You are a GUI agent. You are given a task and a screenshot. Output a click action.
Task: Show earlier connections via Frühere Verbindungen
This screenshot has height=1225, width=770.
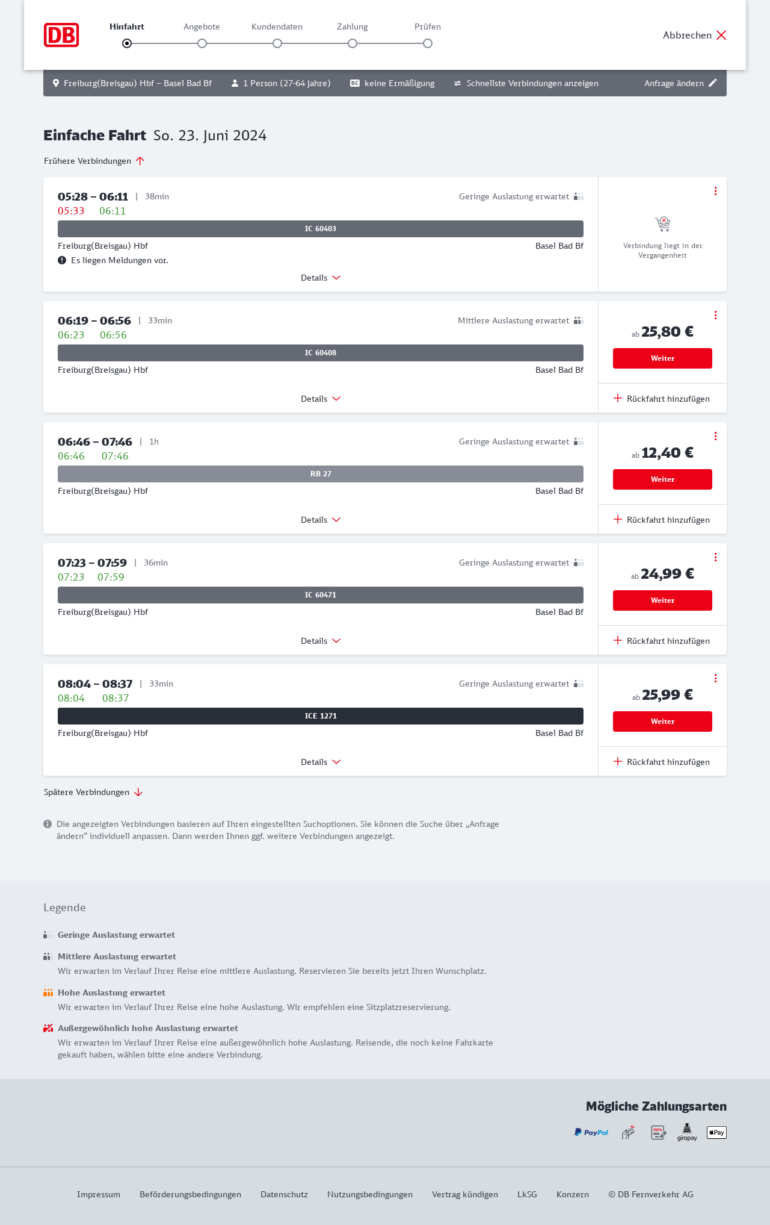94,161
